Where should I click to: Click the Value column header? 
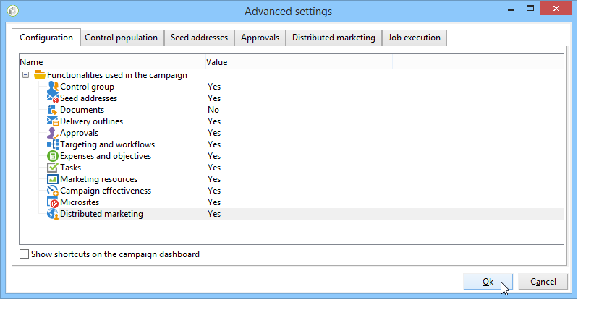(217, 62)
